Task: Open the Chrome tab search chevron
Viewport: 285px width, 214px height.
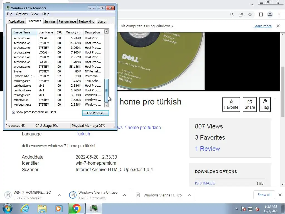Action: click(x=252, y=5)
